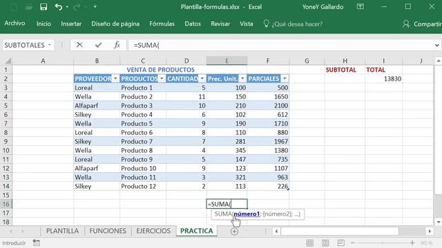Open ribbon display options icon

coord(361,7)
